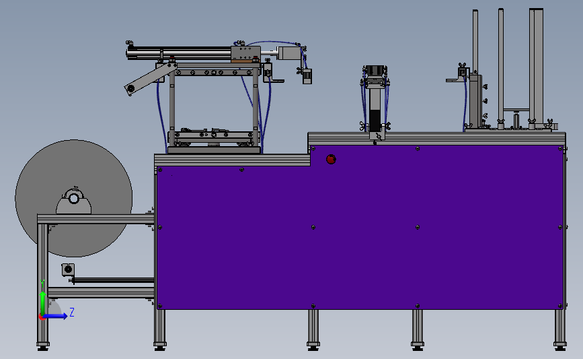
Task: Select the lower aluminum beam of roll stand
Action: (x=101, y=292)
